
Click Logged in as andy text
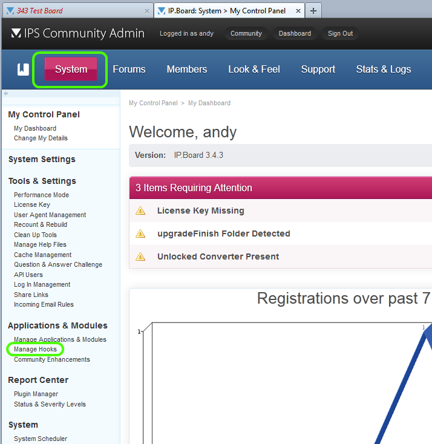point(187,33)
